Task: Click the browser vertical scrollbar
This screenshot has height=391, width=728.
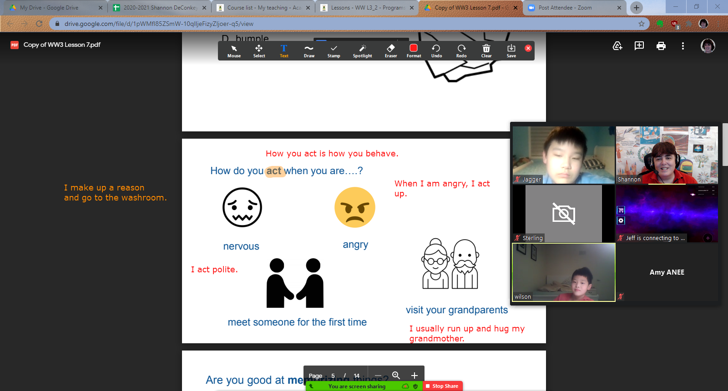Action: (x=725, y=145)
